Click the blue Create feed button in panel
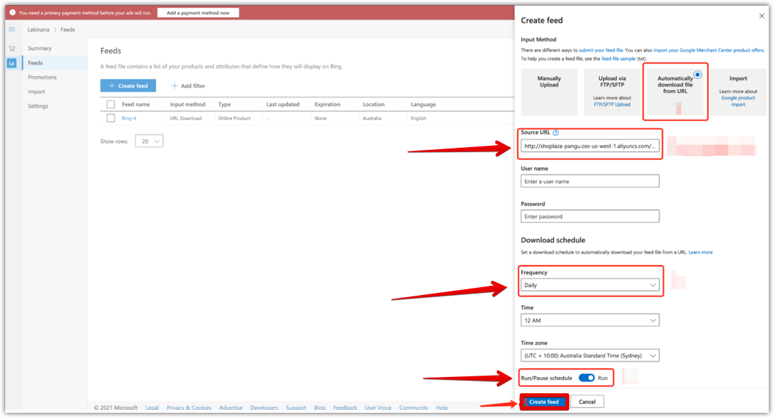 pos(544,402)
